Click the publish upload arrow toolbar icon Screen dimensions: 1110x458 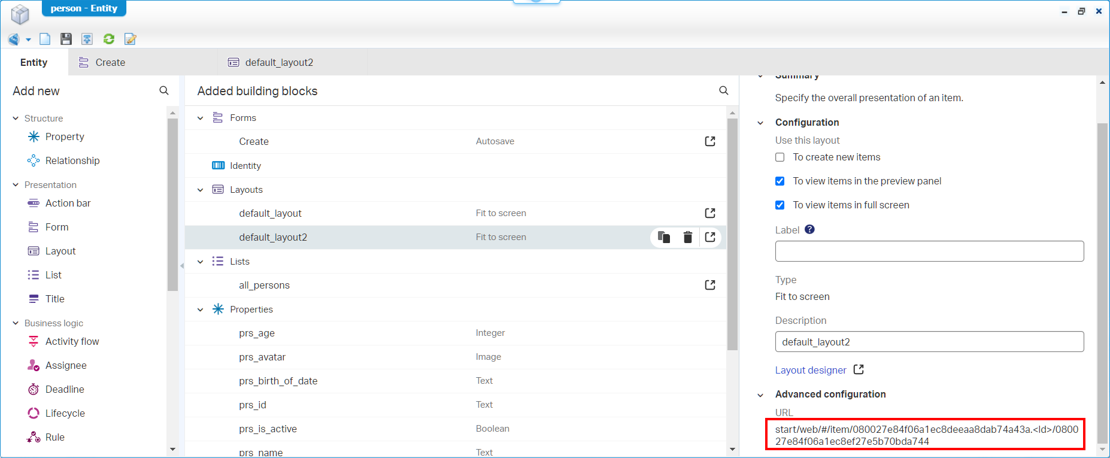tap(87, 40)
